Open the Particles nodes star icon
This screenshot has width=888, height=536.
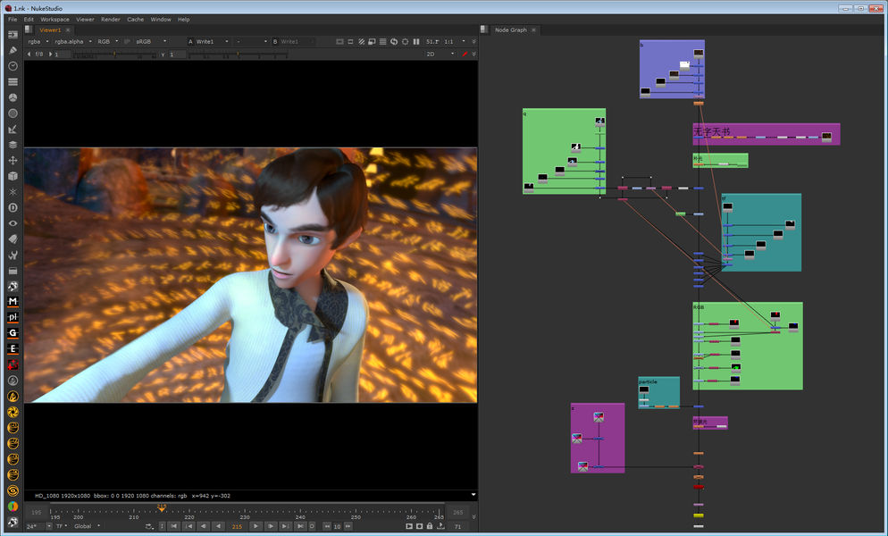(x=13, y=191)
